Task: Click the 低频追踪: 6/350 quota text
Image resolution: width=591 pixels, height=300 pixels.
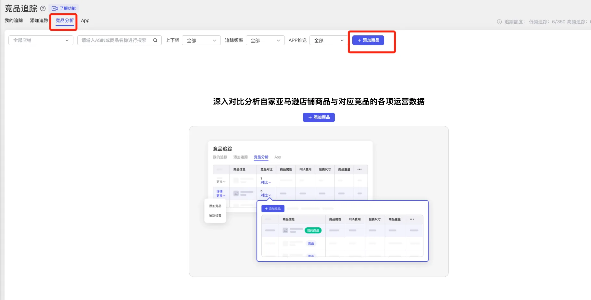Action: 547,22
